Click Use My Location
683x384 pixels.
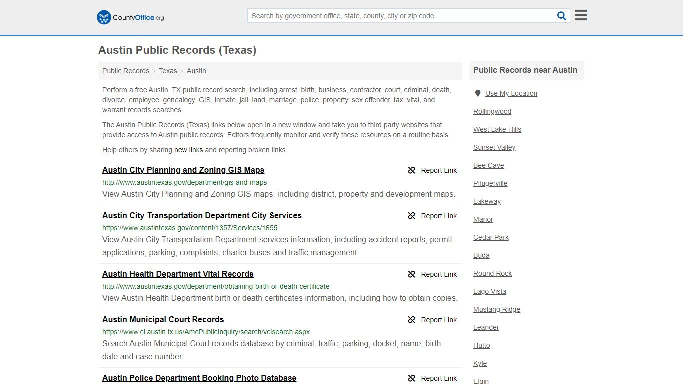coord(511,93)
